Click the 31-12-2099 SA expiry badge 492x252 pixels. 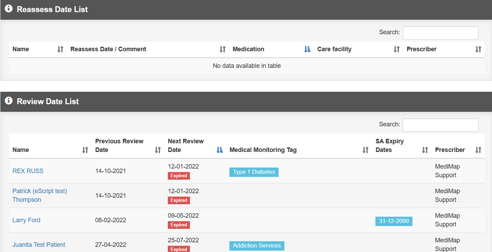click(x=394, y=221)
